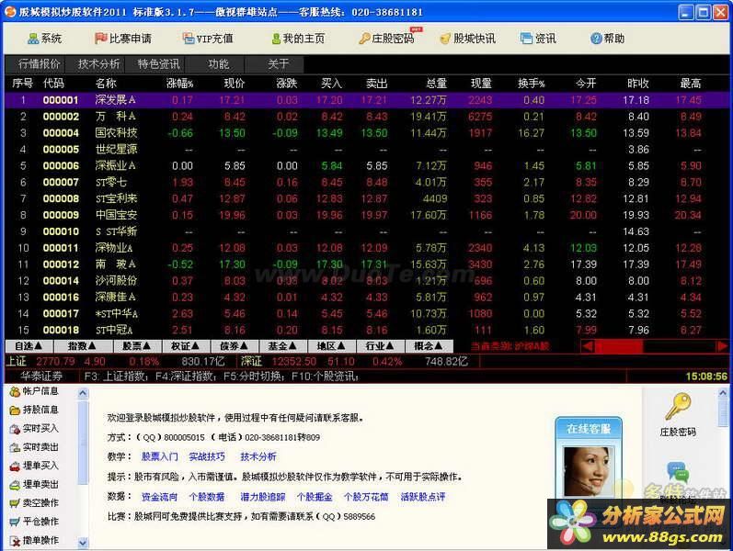
Task: Open 帐户信息 in the sidebar
Action: pos(35,391)
